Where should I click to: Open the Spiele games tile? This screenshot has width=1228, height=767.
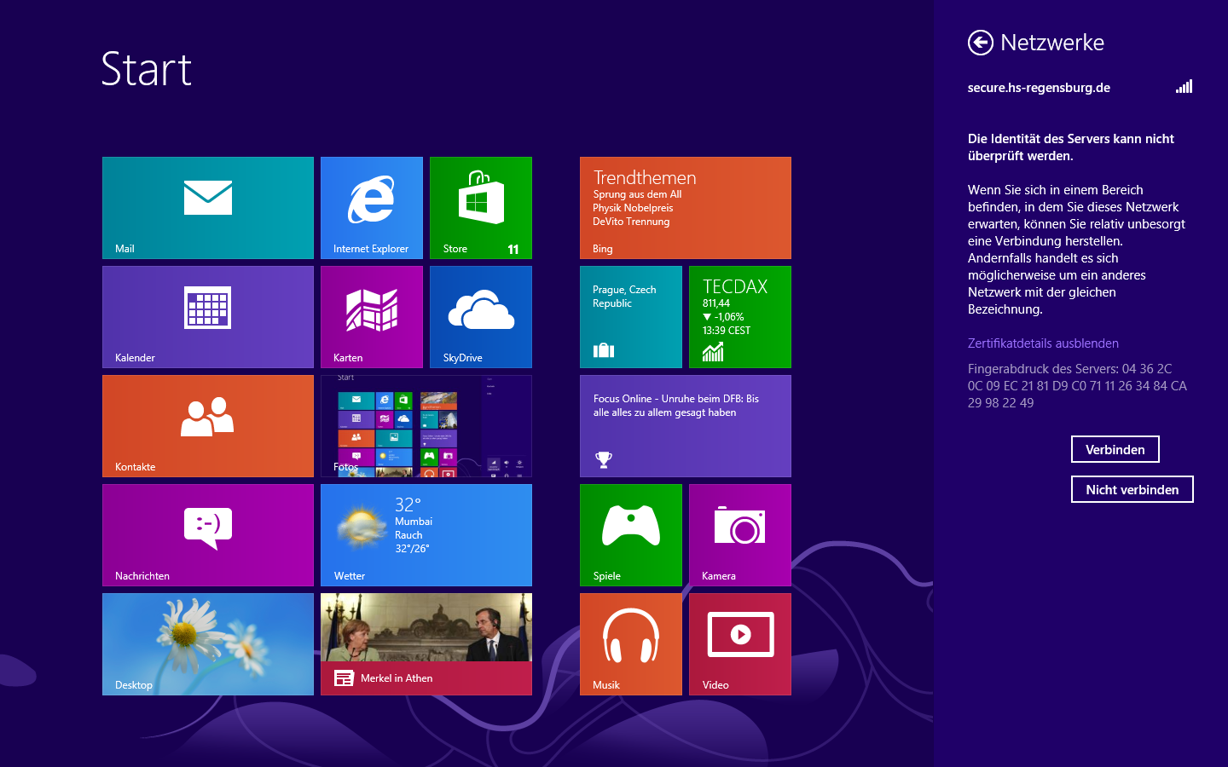click(x=631, y=535)
